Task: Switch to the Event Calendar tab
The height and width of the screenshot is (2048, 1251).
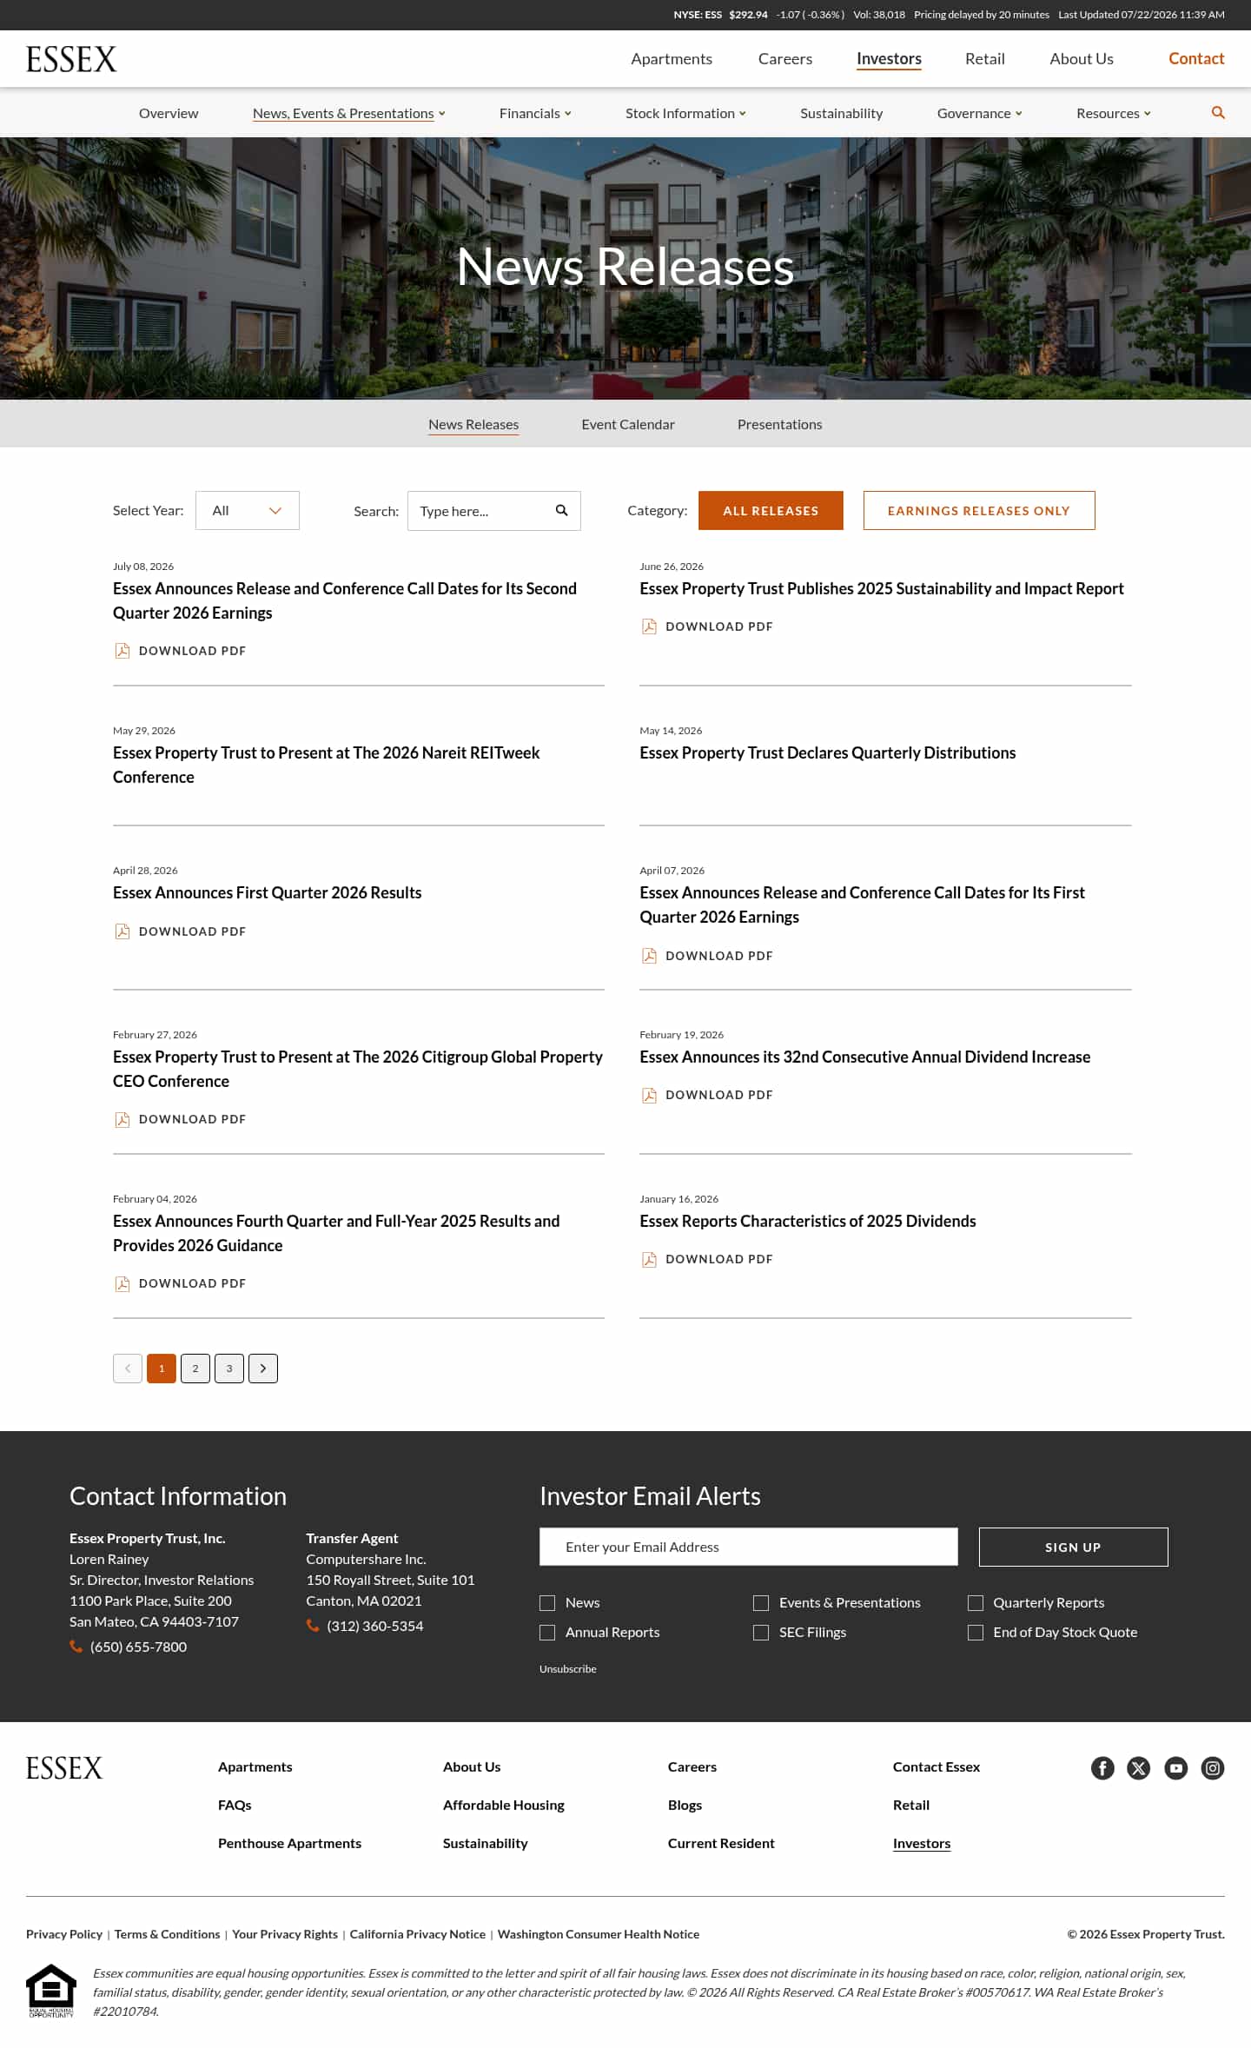Action: pyautogui.click(x=628, y=424)
